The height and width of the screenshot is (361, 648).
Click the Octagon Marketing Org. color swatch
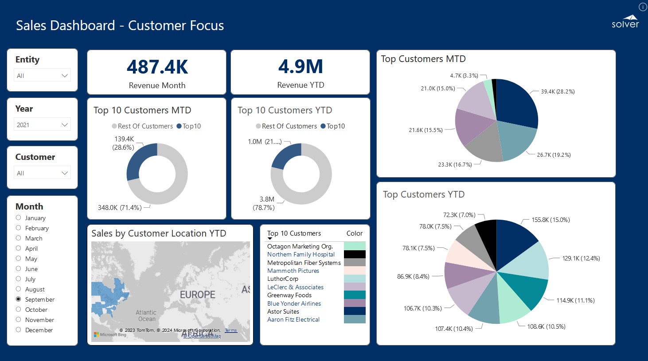click(x=355, y=246)
